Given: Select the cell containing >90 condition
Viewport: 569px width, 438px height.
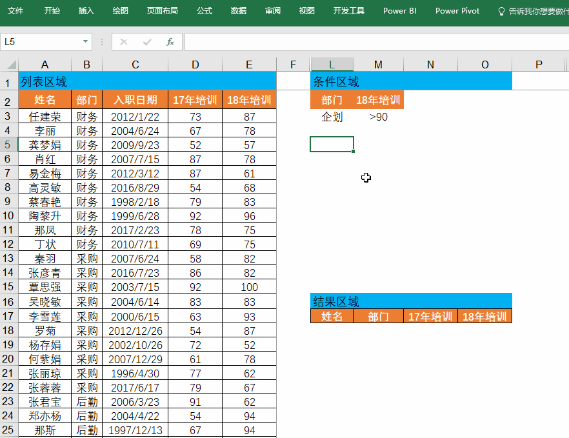Looking at the screenshot, I should 378,116.
